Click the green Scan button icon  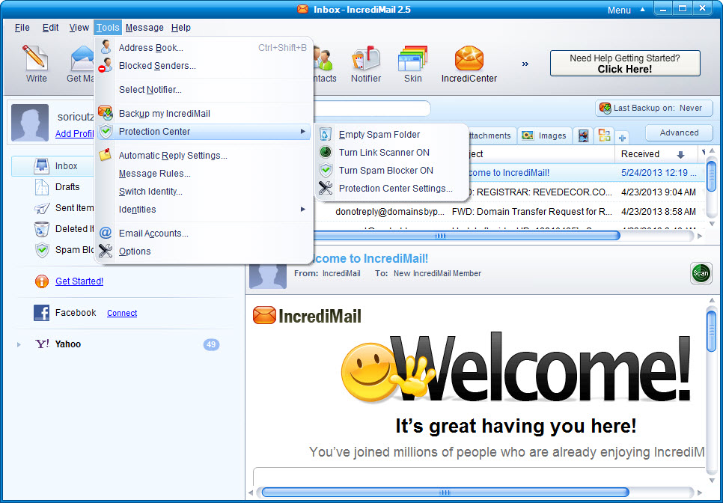[701, 273]
